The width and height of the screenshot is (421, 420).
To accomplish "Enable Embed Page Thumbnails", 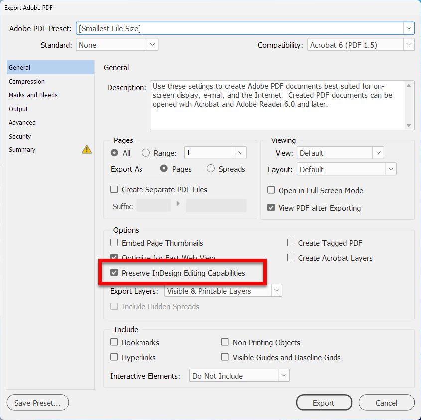I will tap(114, 243).
